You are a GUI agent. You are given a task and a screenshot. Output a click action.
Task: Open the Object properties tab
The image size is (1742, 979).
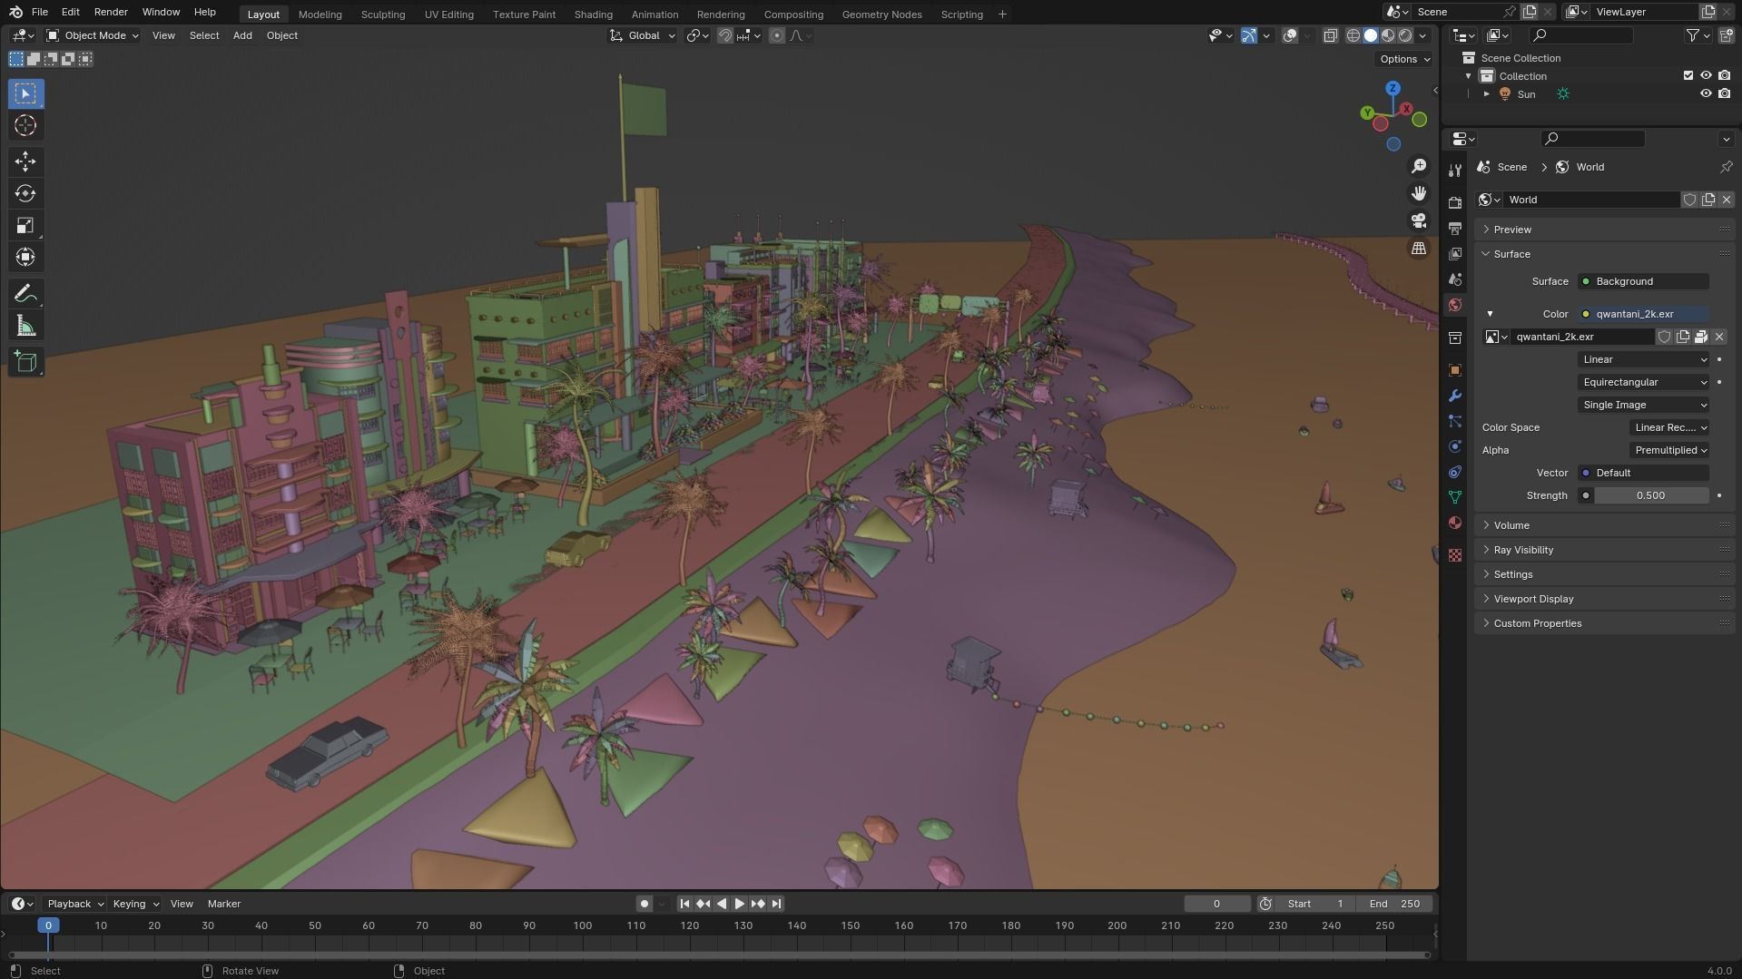click(1455, 370)
